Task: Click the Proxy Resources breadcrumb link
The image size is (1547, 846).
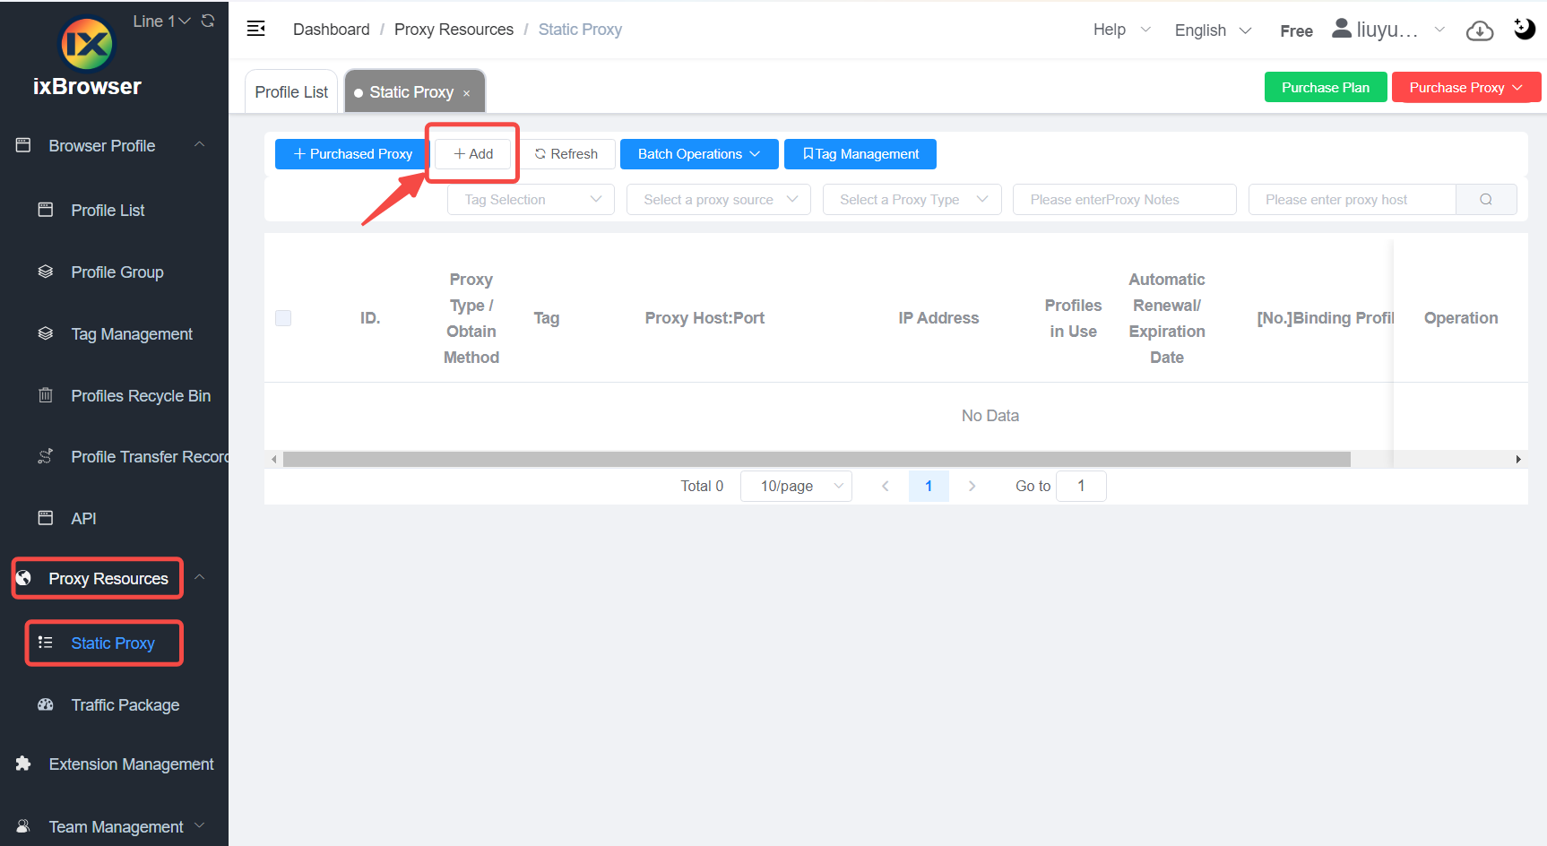Action: 454,30
